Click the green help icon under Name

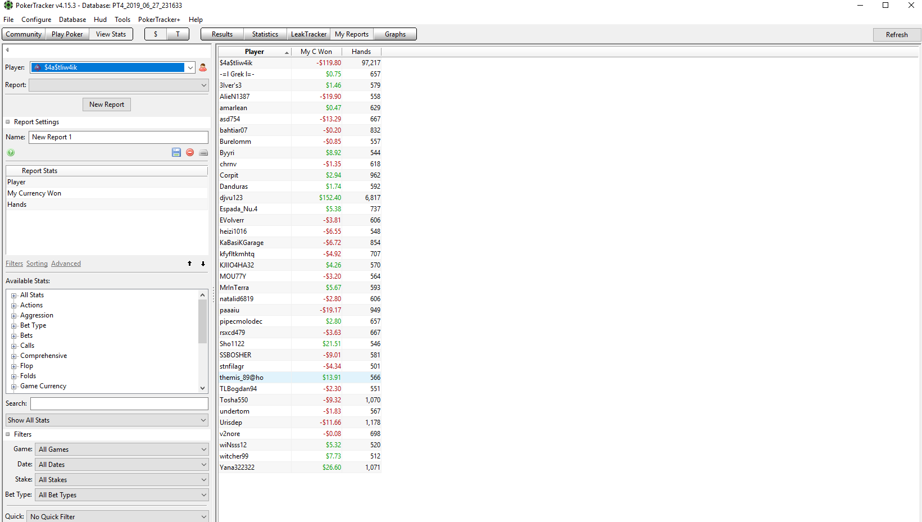coord(11,153)
